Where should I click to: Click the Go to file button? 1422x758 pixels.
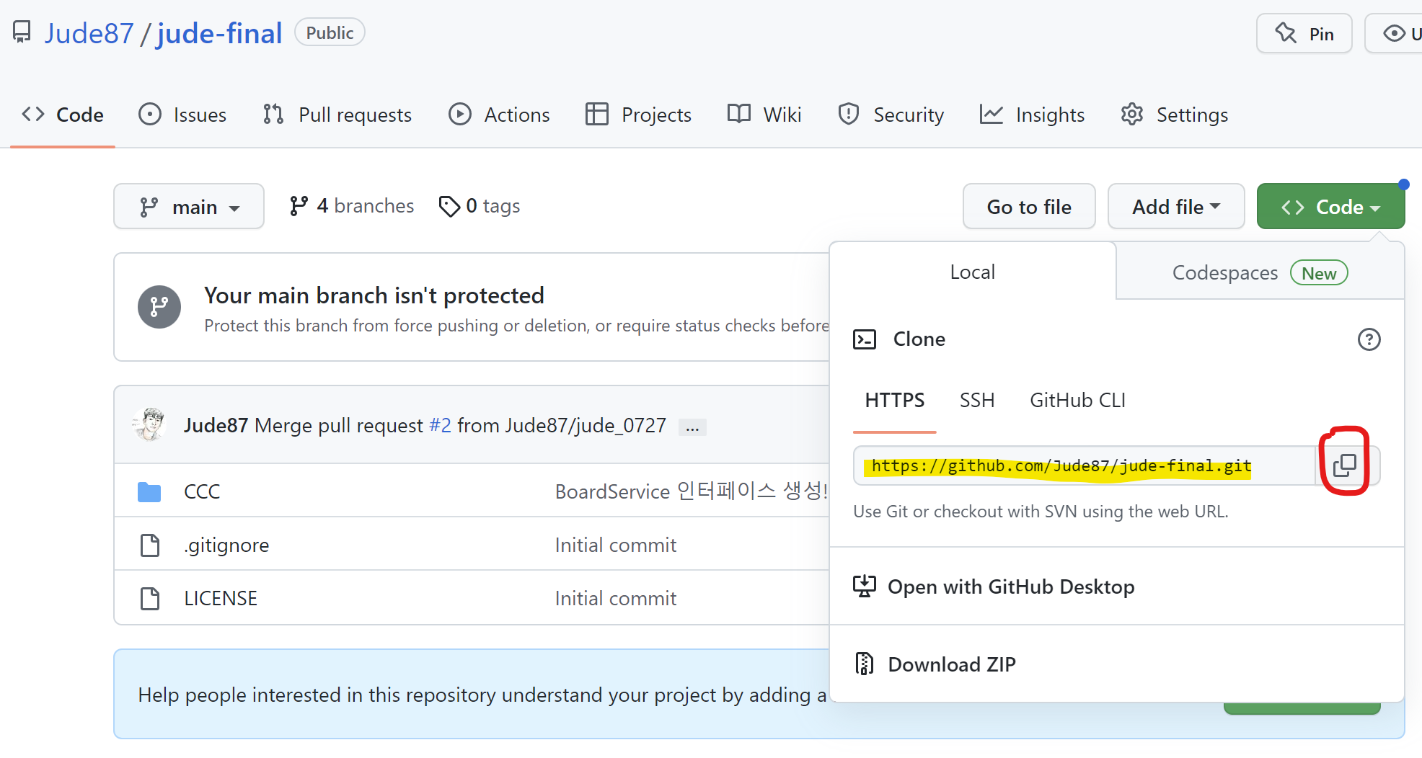coord(1029,206)
